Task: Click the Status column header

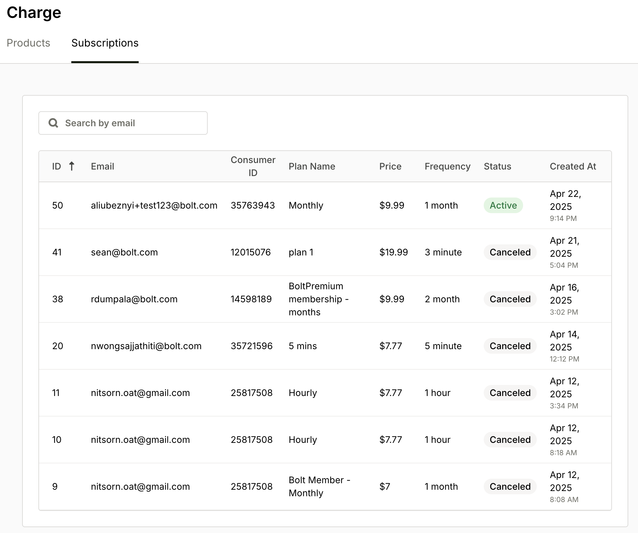Action: pos(497,166)
